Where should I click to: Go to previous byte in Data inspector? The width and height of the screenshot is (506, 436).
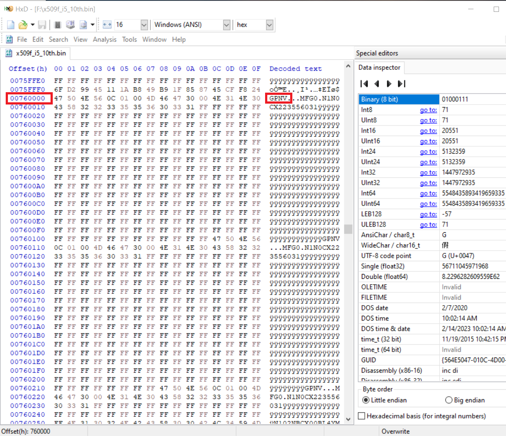point(376,83)
